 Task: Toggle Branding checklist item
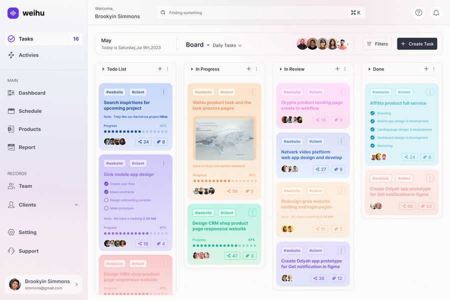click(372, 113)
